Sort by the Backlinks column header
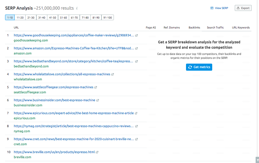This screenshot has width=259, height=163. (x=194, y=28)
